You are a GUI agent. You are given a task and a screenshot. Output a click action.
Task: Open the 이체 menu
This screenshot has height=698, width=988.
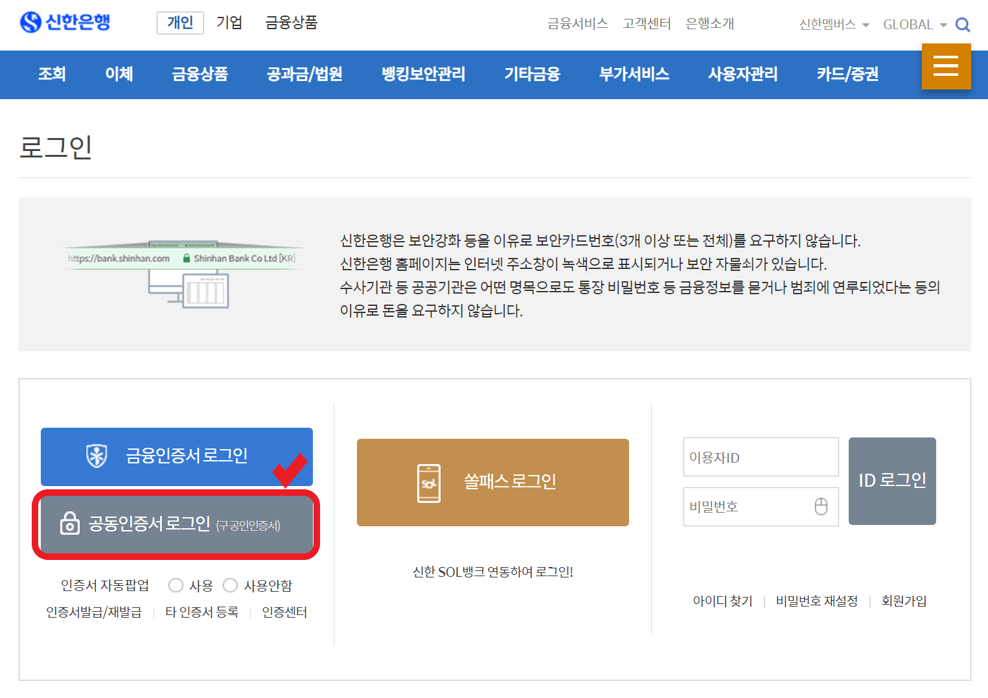pos(119,74)
